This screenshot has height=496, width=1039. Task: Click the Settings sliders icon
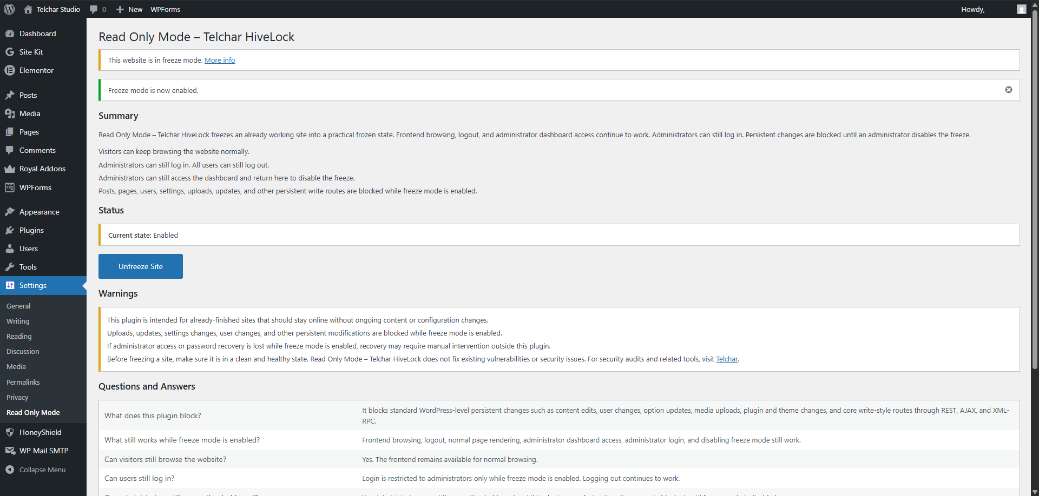(x=10, y=285)
